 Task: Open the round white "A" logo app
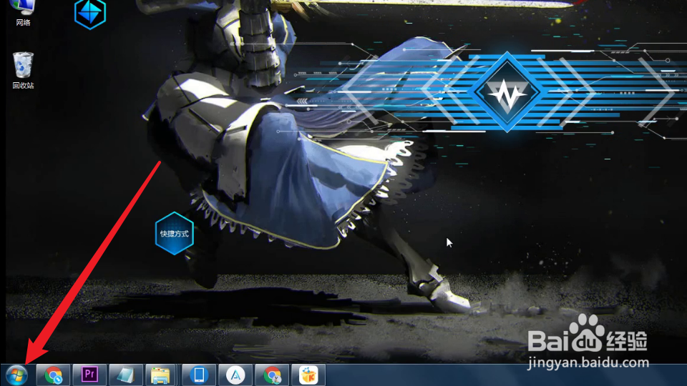[235, 375]
